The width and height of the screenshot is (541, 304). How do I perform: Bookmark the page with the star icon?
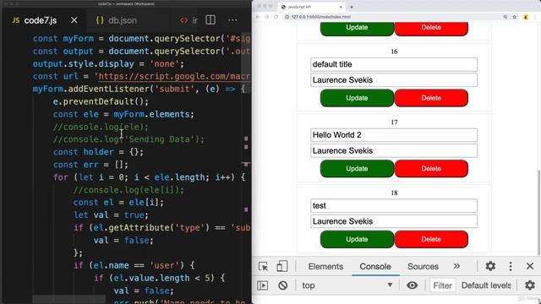pos(515,17)
